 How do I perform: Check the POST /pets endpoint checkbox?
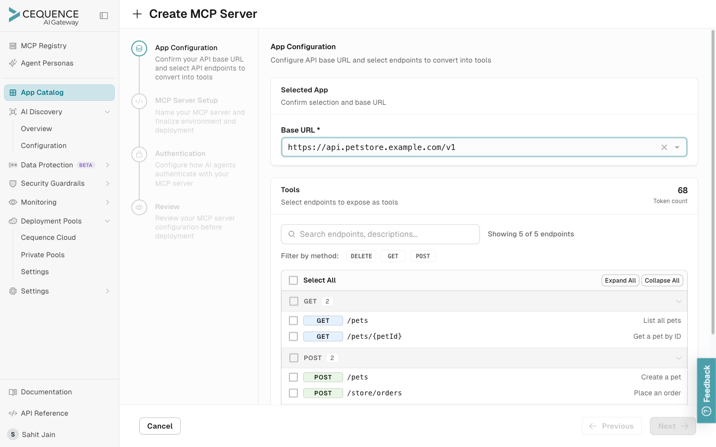(x=293, y=377)
